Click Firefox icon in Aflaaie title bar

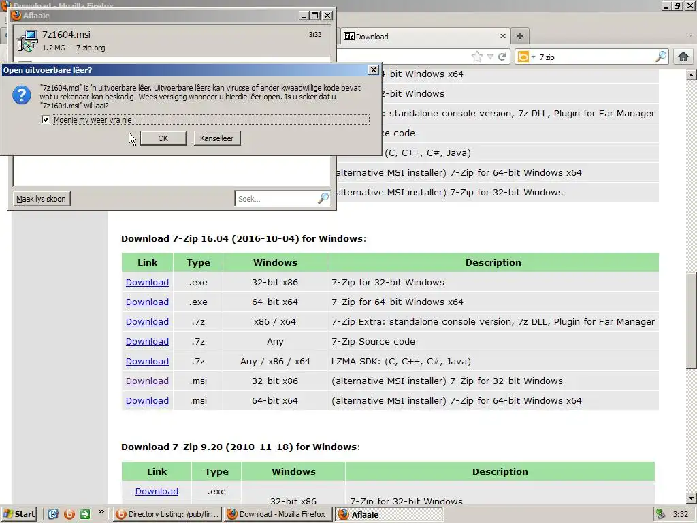tap(16, 15)
